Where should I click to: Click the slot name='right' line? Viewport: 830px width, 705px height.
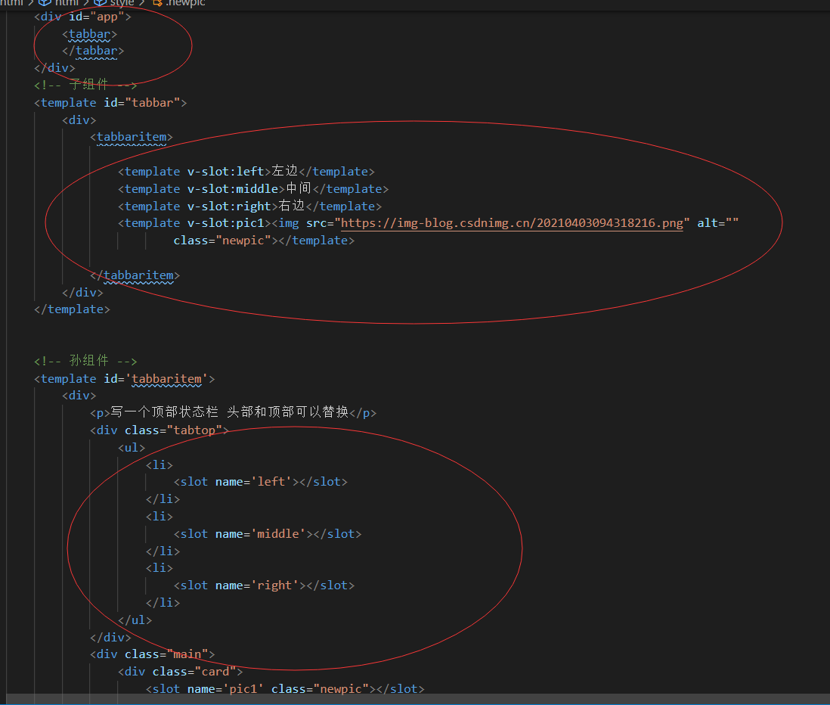(264, 585)
